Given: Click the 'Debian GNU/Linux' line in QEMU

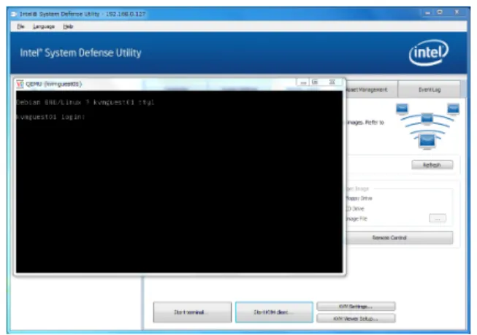Looking at the screenshot, I should [x=85, y=102].
